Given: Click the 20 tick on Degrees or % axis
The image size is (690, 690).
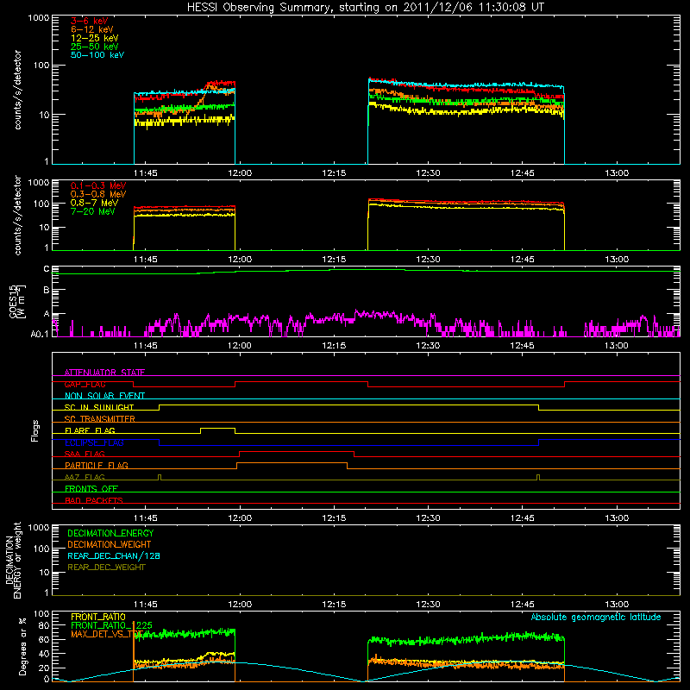Looking at the screenshot, I should pyautogui.click(x=45, y=668).
